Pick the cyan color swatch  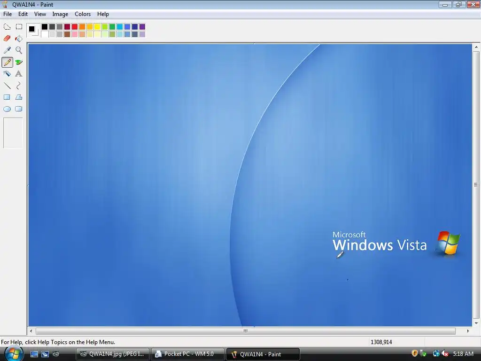tap(120, 27)
